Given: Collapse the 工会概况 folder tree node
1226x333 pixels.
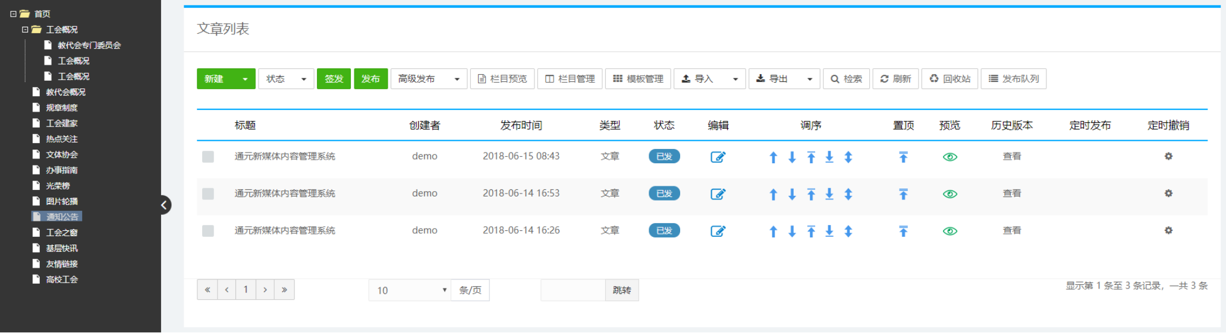Looking at the screenshot, I should pyautogui.click(x=25, y=30).
